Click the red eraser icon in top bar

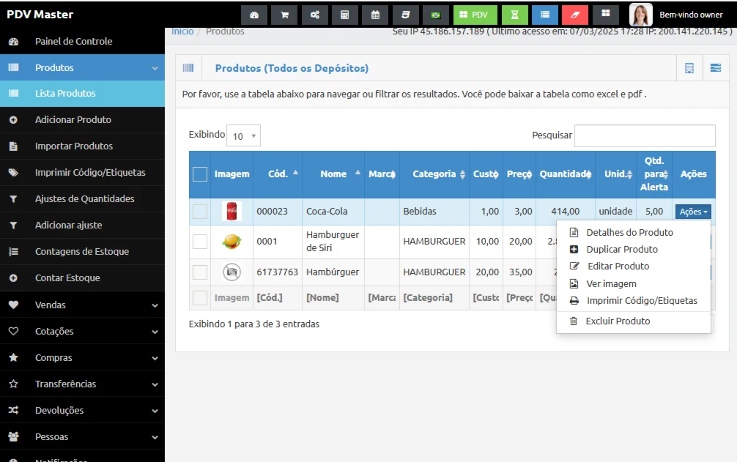point(574,15)
